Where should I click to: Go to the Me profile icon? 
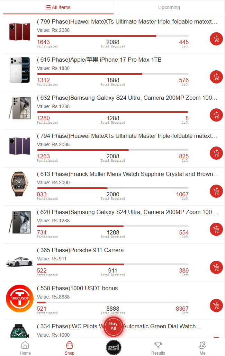(202, 348)
